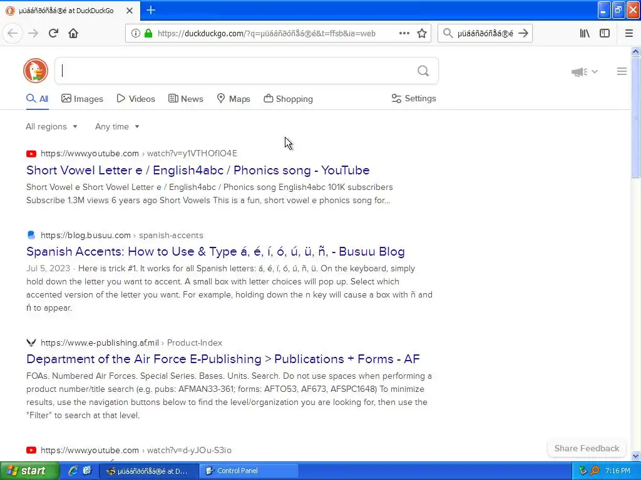Expand the All regions dropdown
Image resolution: width=641 pixels, height=480 pixels.
click(x=51, y=126)
